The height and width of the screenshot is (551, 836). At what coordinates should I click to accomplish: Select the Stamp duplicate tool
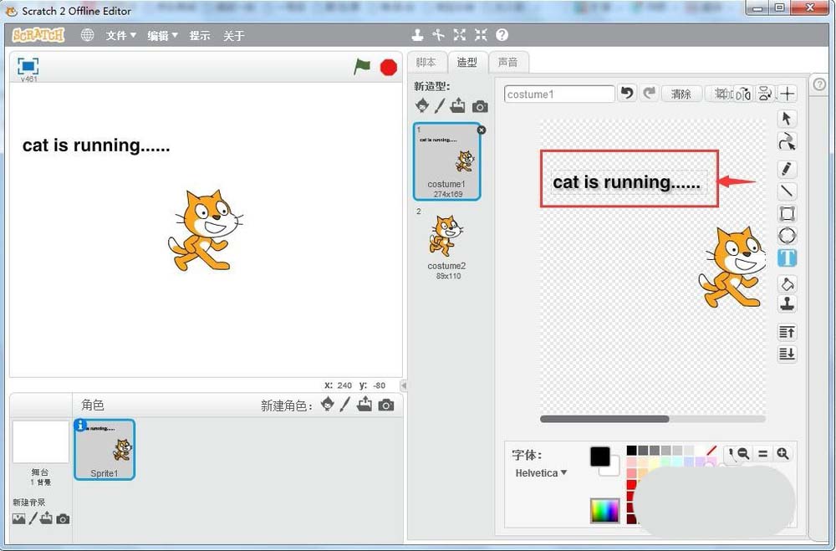[787, 304]
